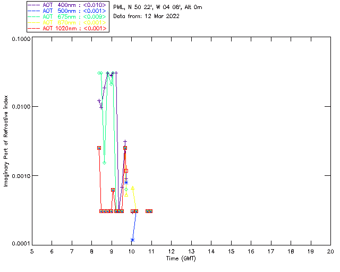Click the 0.0010 y-axis tick label
The width and height of the screenshot is (340, 272).
pos(21,176)
